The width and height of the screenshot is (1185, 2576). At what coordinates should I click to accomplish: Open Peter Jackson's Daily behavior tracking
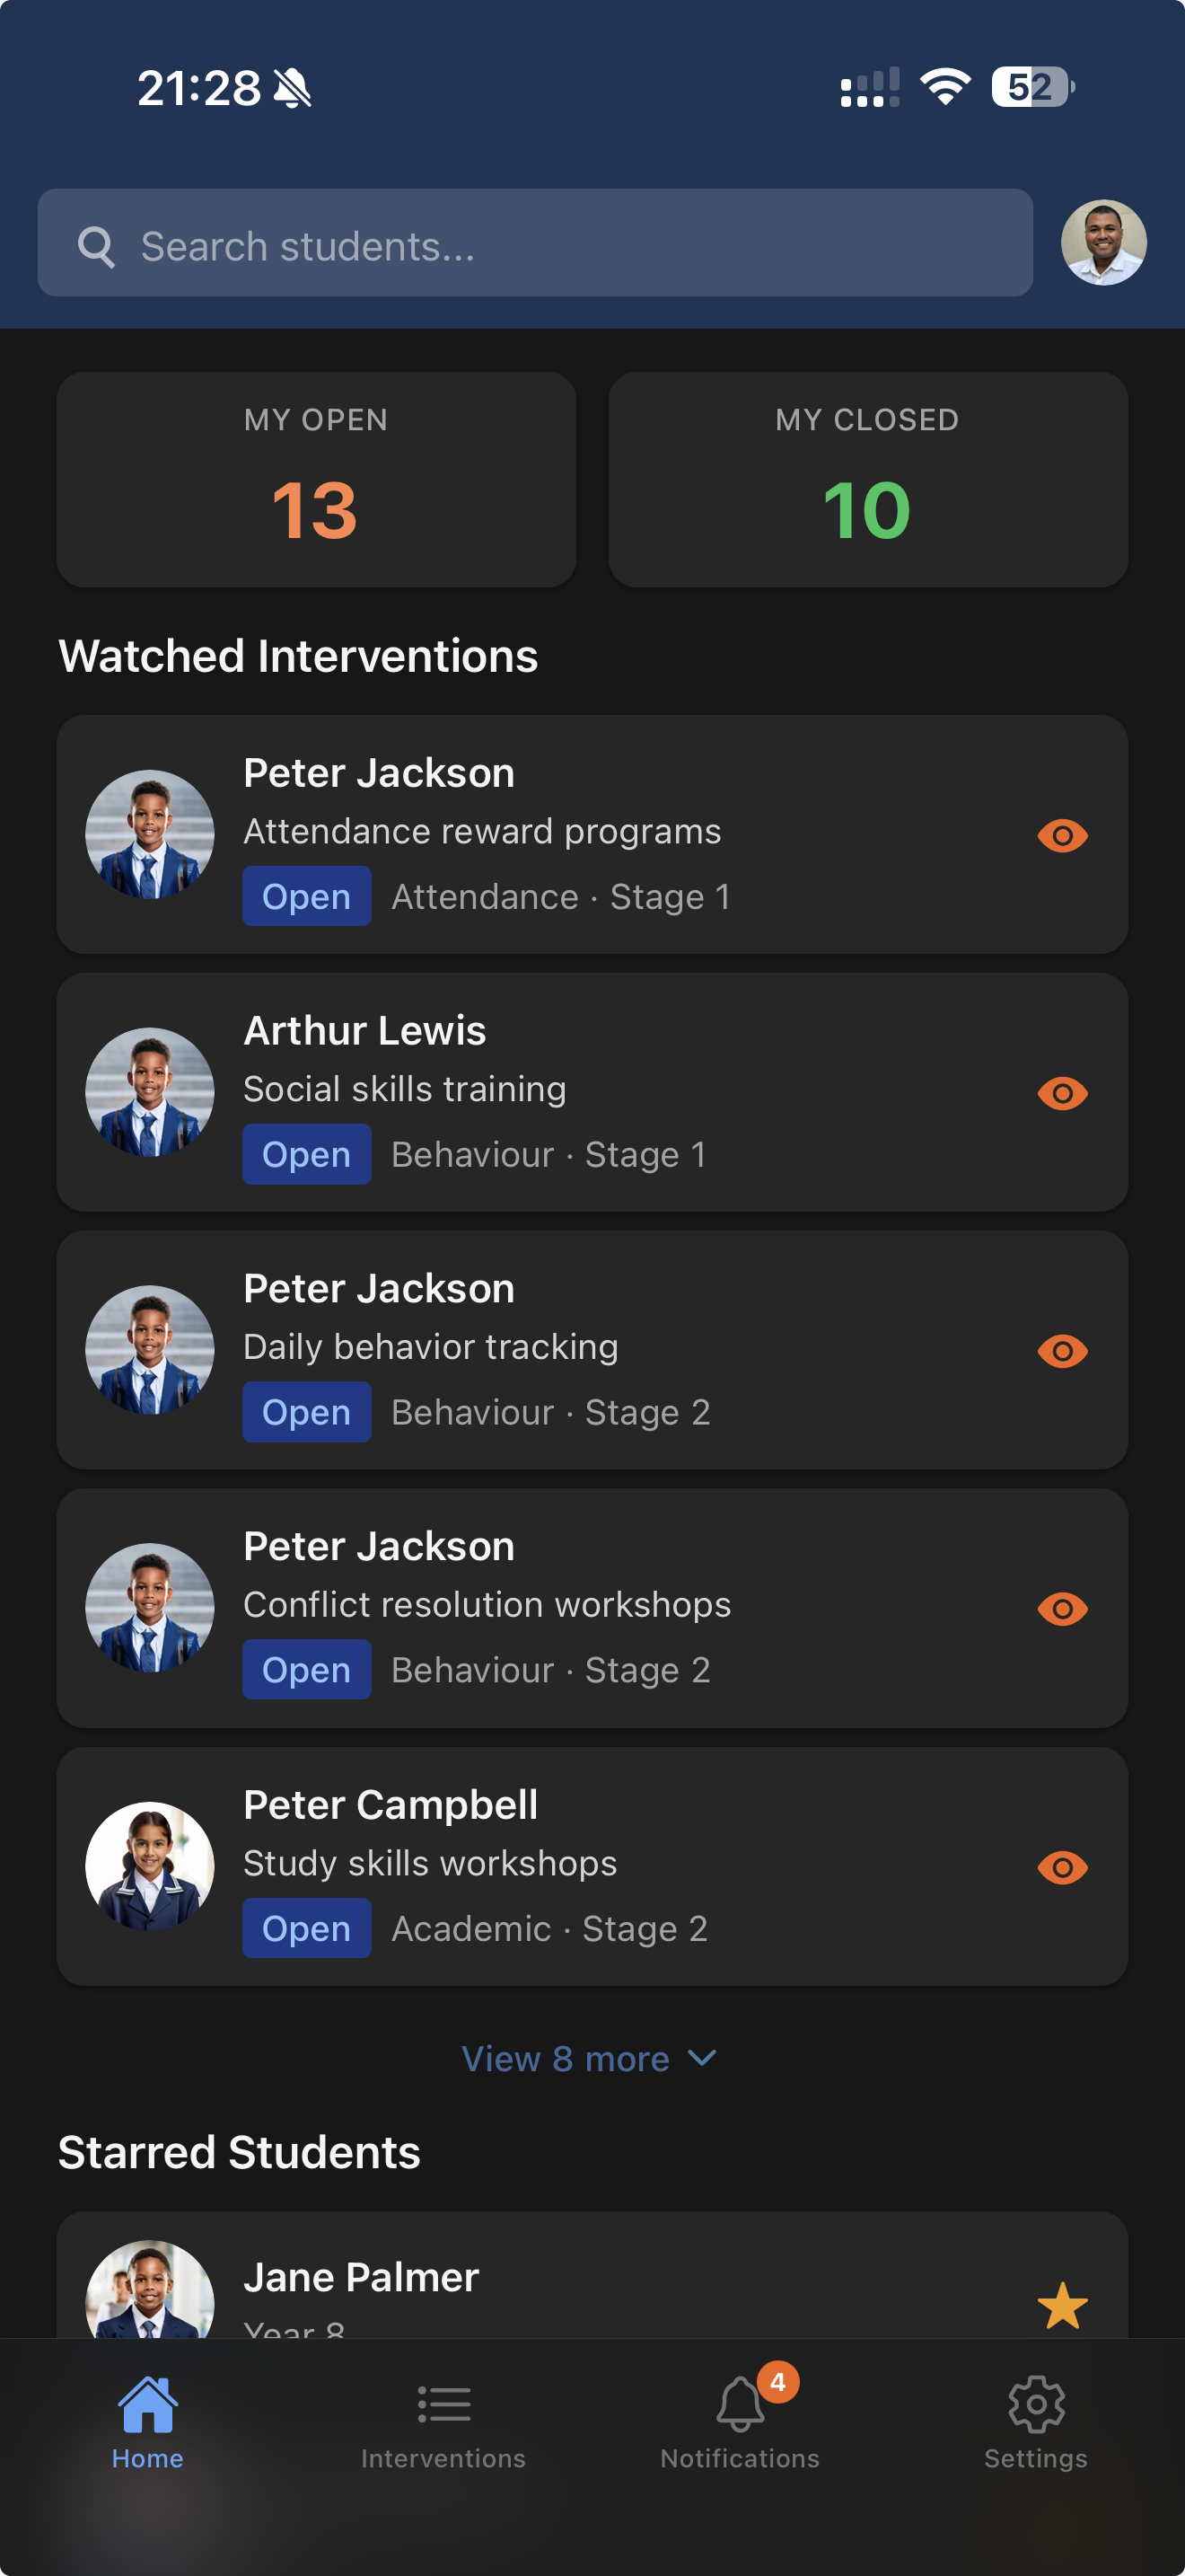559,1349
